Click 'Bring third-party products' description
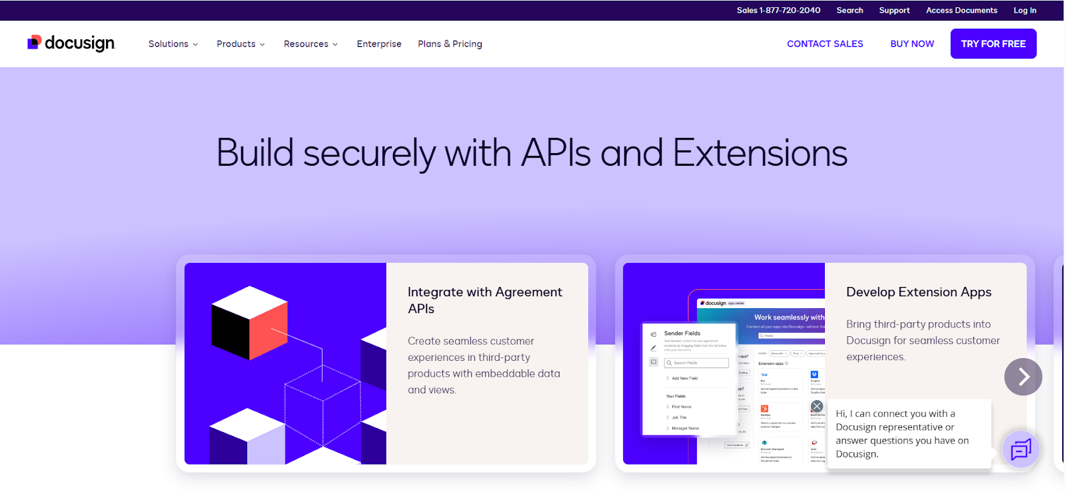This screenshot has height=492, width=1066. coord(923,340)
